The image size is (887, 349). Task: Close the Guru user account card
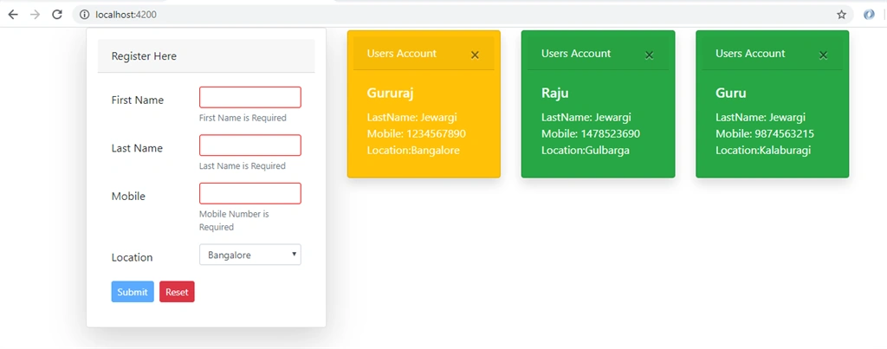pos(824,55)
